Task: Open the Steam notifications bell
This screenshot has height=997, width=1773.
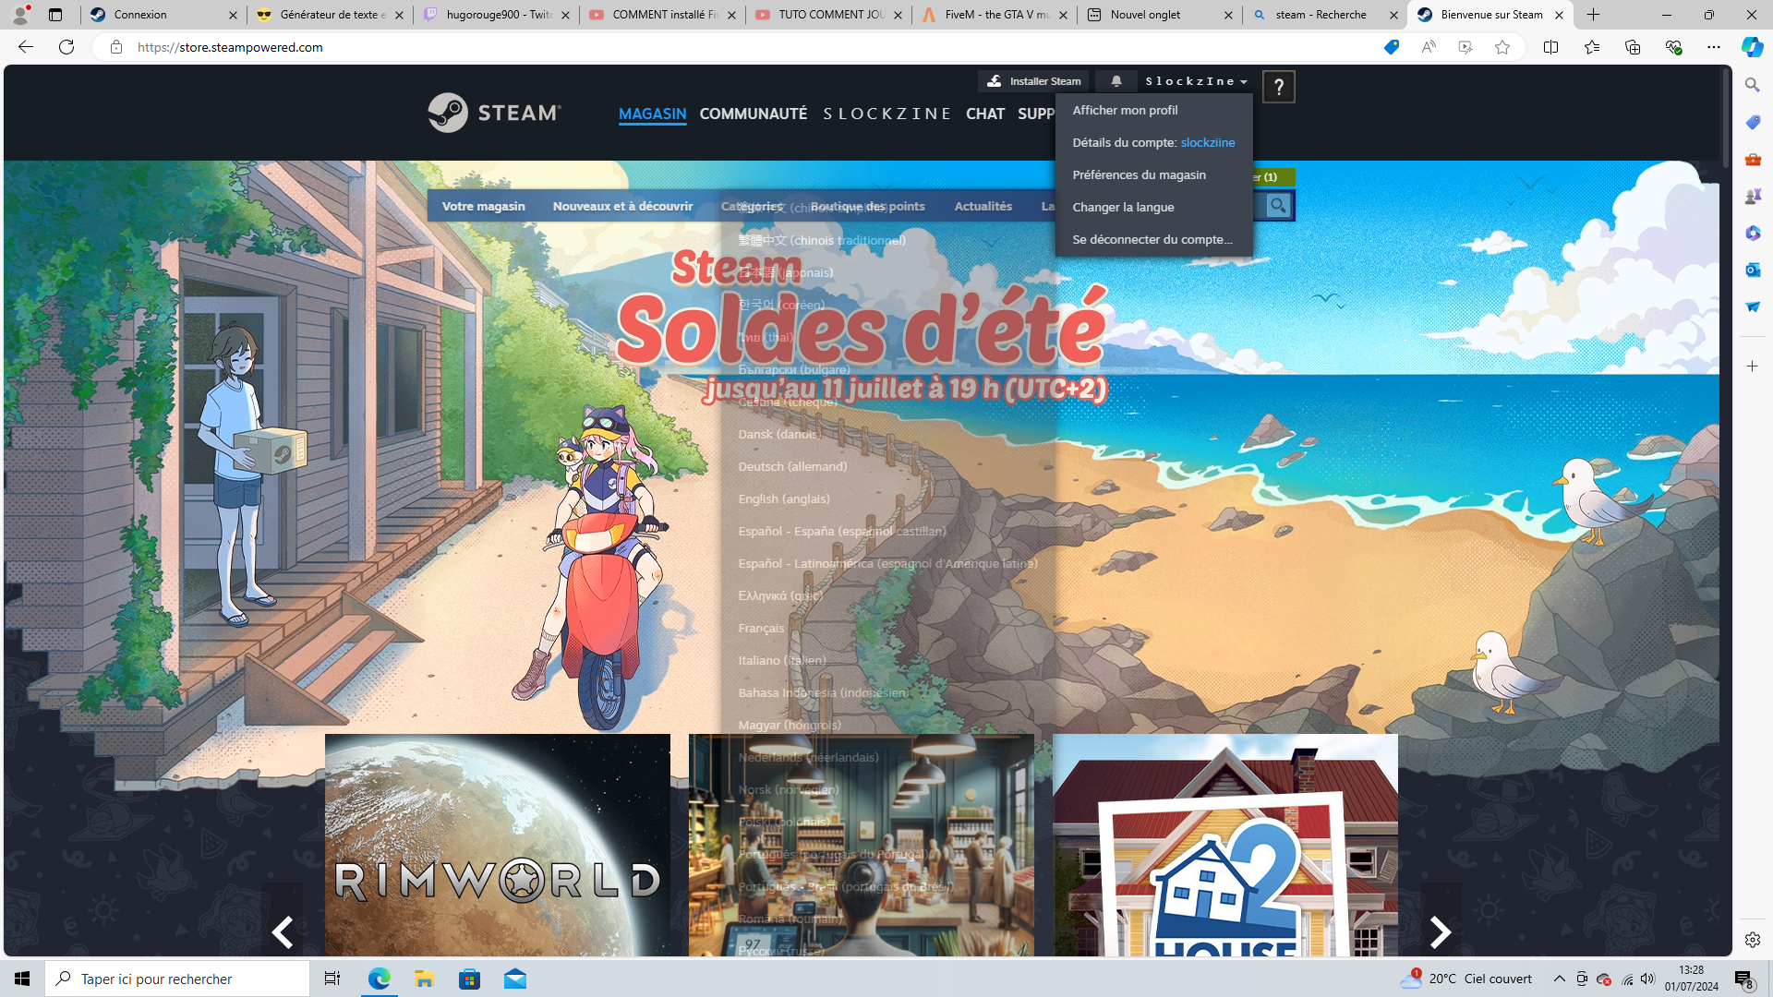Action: pyautogui.click(x=1116, y=81)
